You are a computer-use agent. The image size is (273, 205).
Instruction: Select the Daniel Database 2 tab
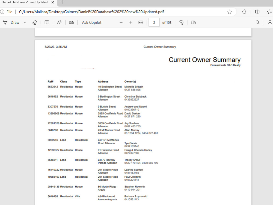pos(25,2)
